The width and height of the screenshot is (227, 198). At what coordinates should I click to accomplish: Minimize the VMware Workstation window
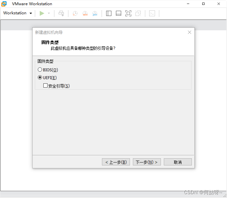tap(188, 4)
